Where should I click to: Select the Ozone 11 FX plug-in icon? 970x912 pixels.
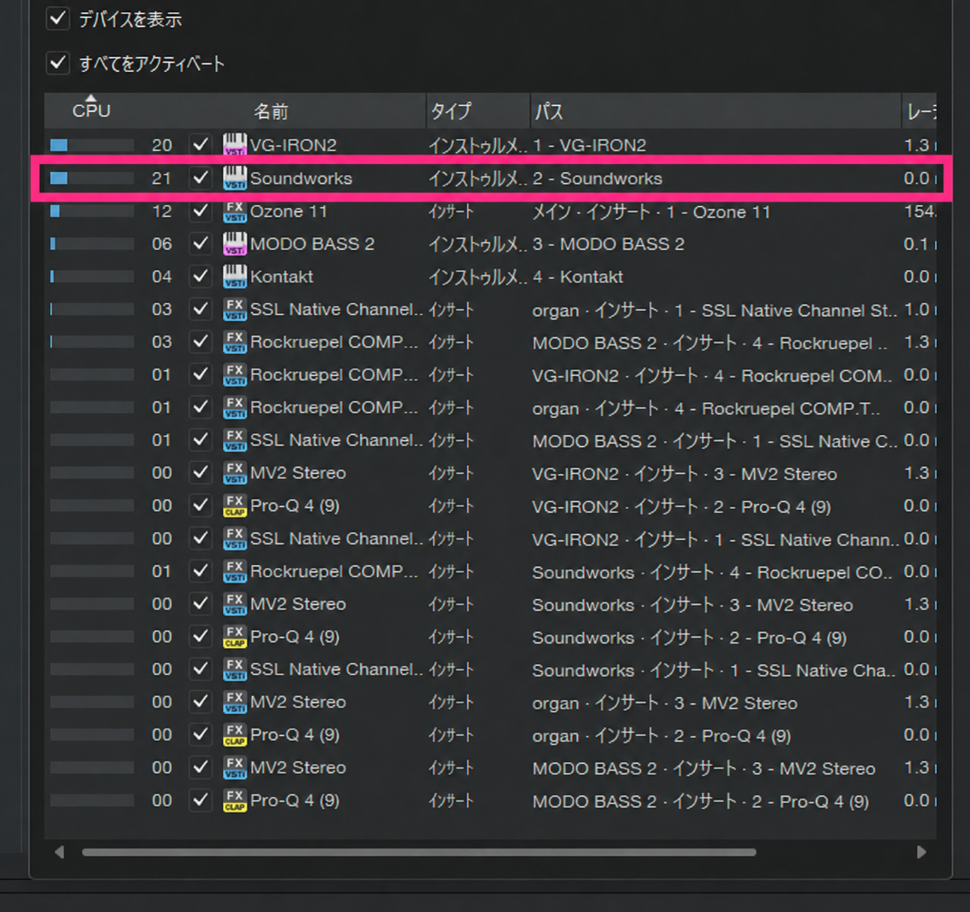click(x=235, y=211)
